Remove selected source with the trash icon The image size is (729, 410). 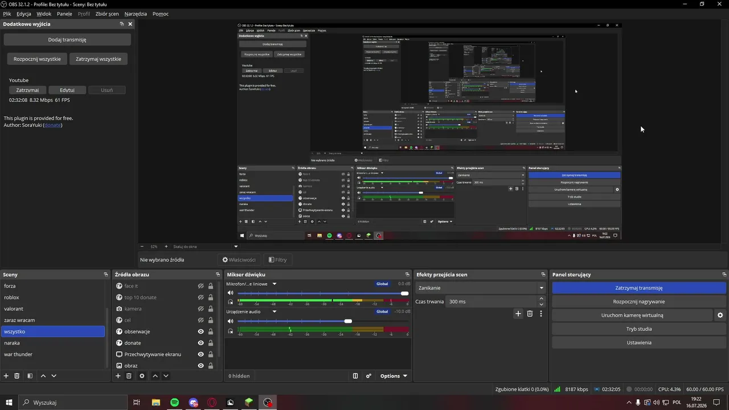click(x=129, y=376)
